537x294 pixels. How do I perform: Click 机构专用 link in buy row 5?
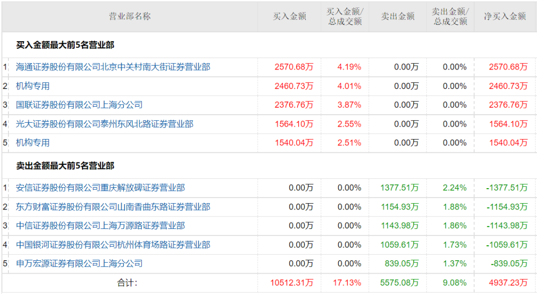pos(33,143)
